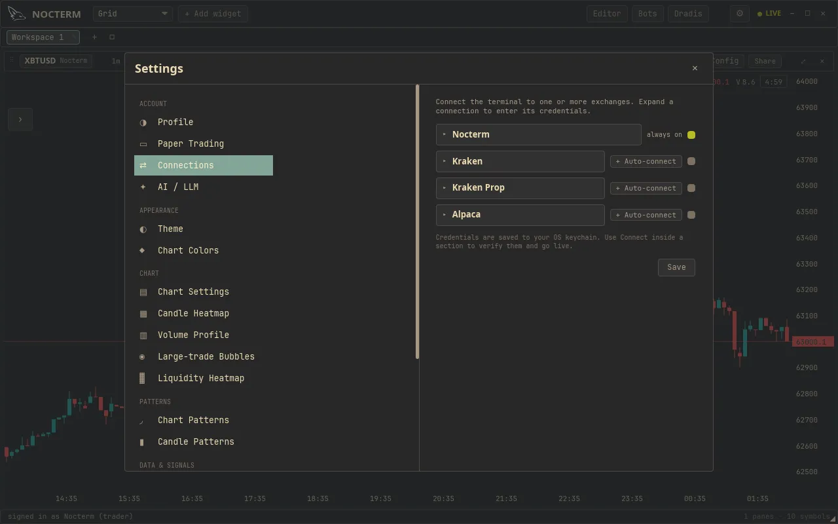Viewport: 838px width, 524px height.
Task: Click the AI / LLM sparkle icon
Action: point(143,187)
